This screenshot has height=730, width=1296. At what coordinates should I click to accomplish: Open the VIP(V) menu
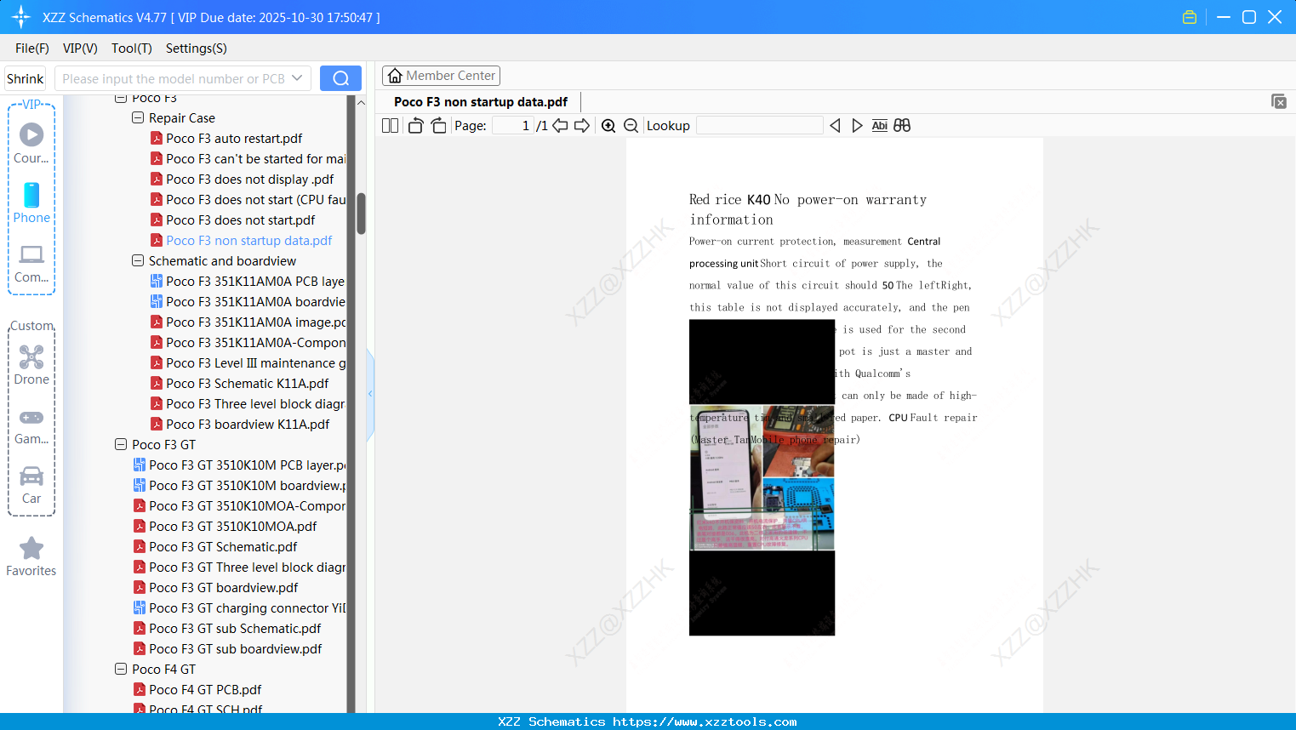80,48
